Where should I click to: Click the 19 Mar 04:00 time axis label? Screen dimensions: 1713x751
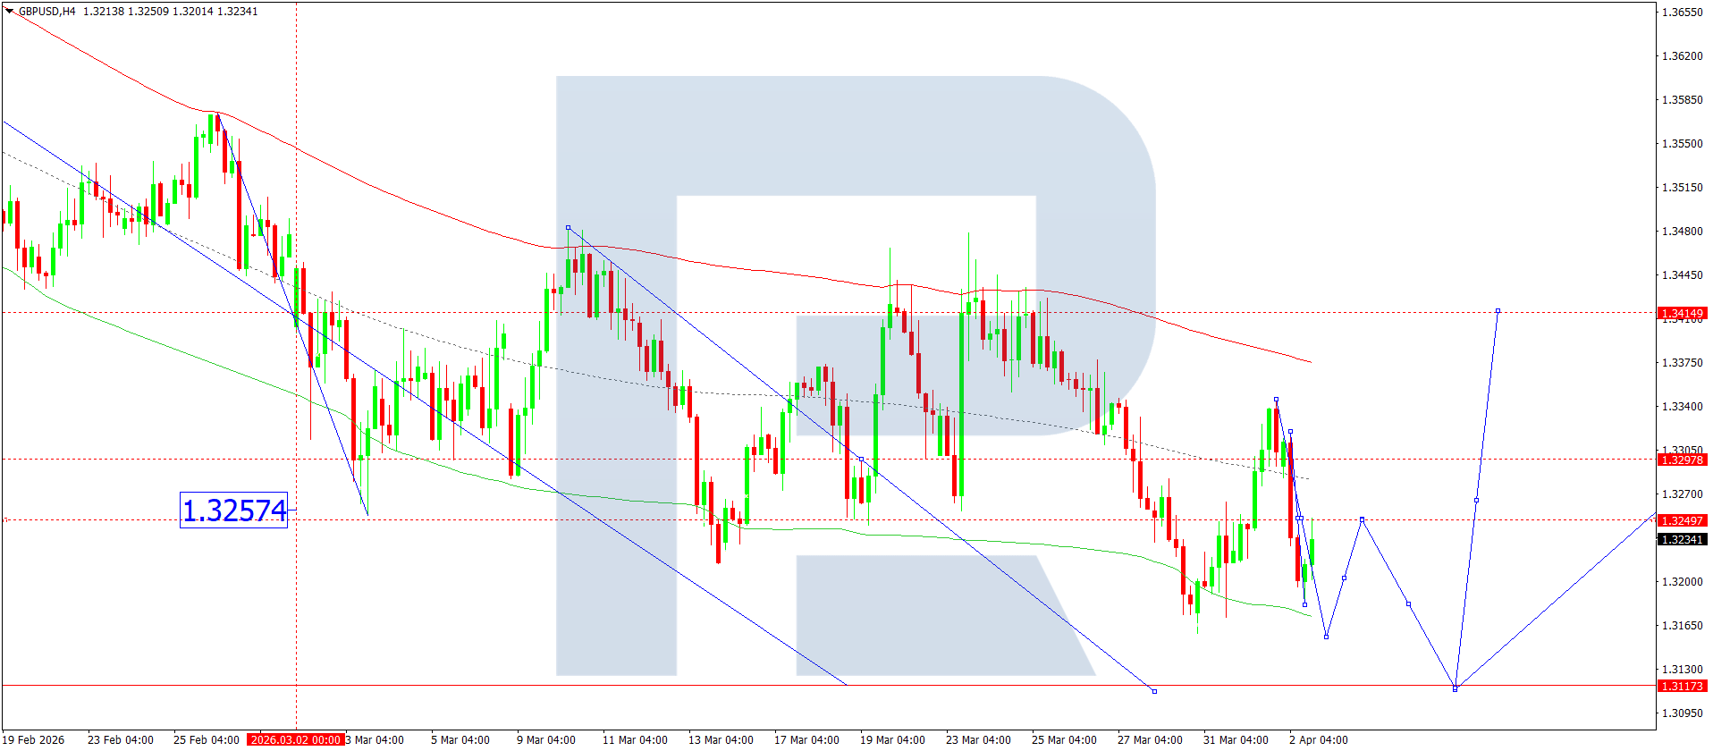[892, 739]
